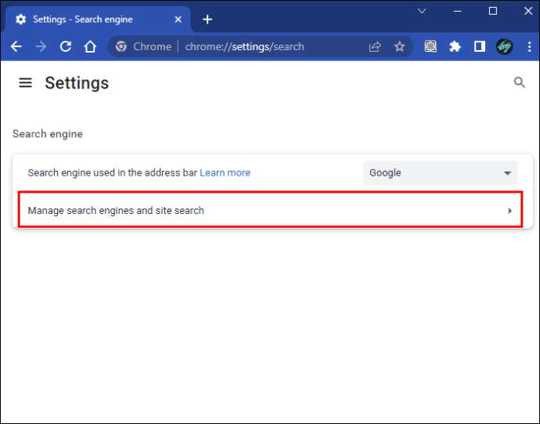
Task: Click the screenshot extension icon in the toolbar
Action: pos(430,46)
